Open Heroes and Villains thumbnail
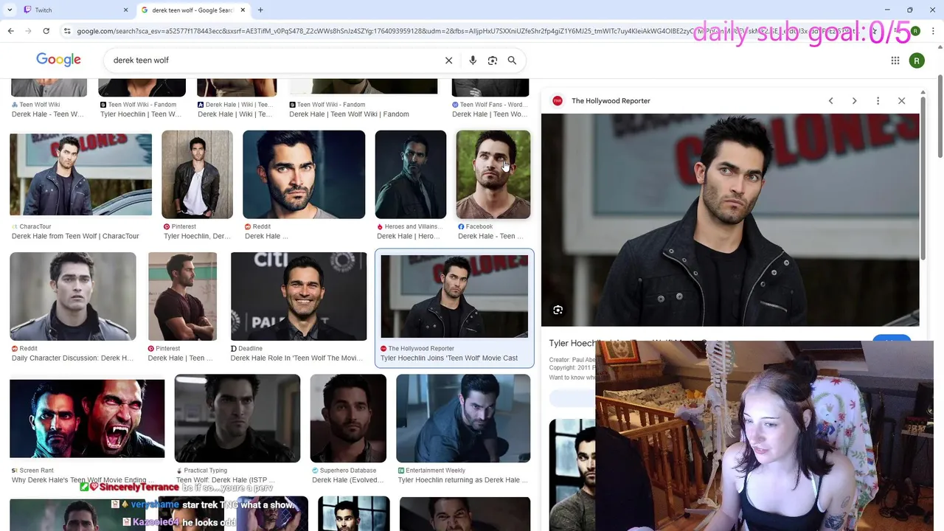 [x=411, y=175]
